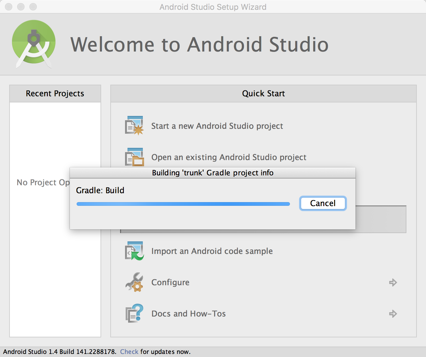Screen dimensions: 426x357
Task: Cancel the Gradle build
Action: (323, 203)
